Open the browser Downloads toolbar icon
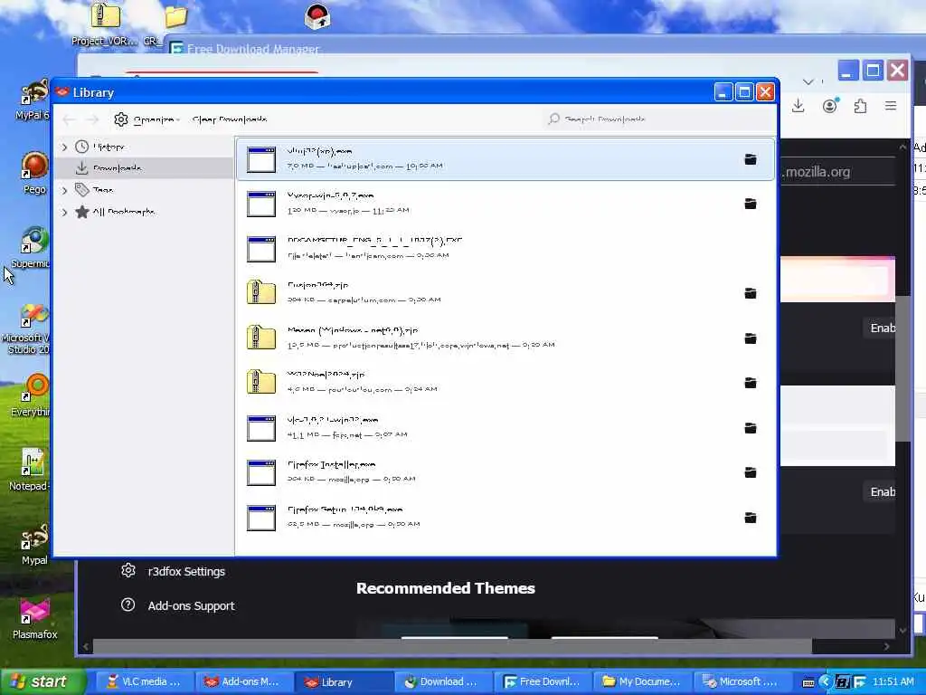 click(x=798, y=106)
